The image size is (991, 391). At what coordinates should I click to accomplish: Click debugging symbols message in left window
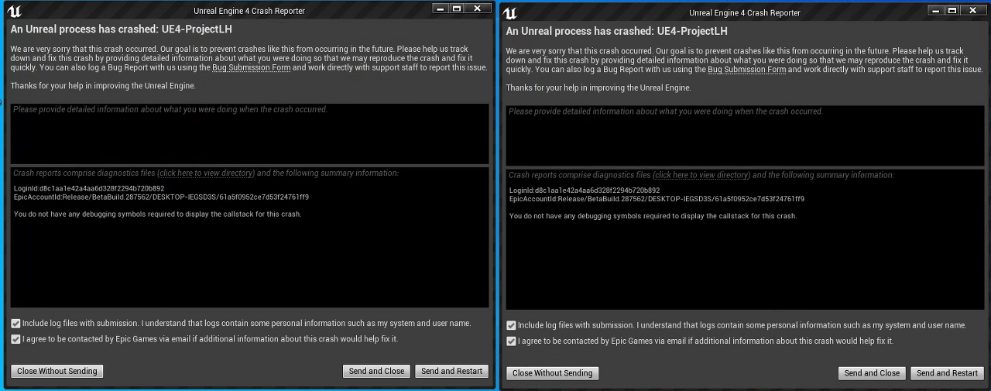(157, 214)
